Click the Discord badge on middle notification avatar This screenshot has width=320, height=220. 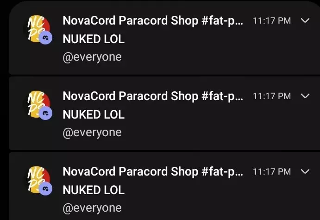45,113
